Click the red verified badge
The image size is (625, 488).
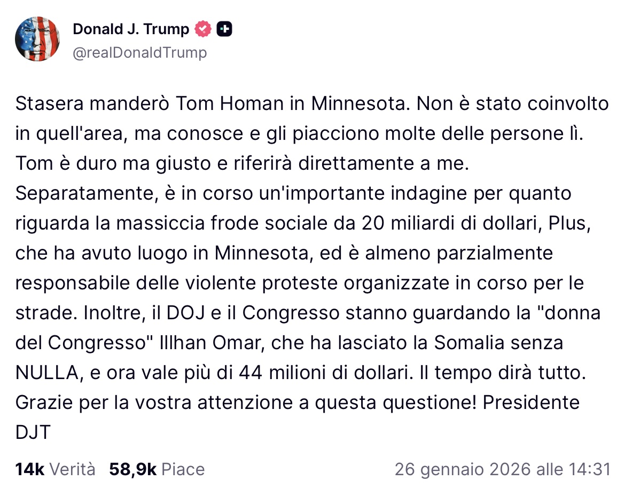204,29
